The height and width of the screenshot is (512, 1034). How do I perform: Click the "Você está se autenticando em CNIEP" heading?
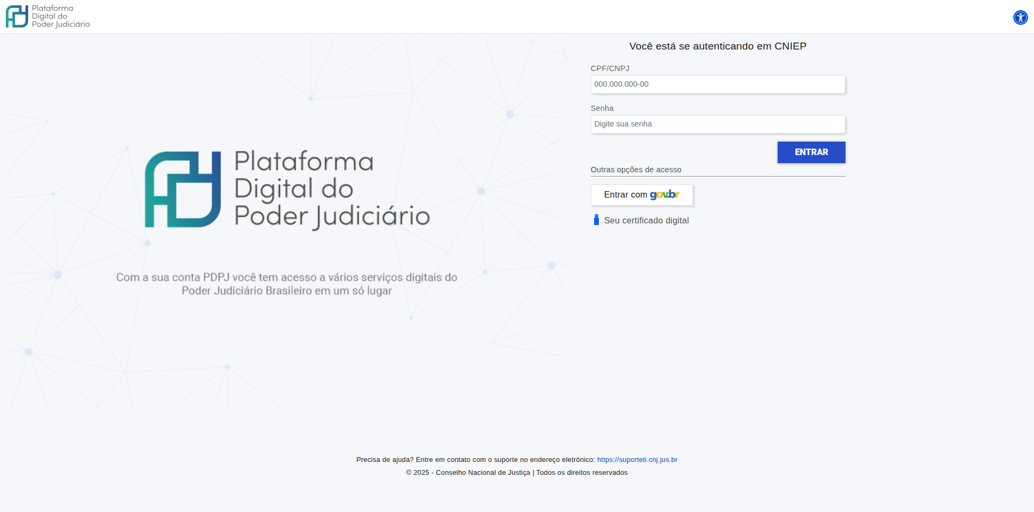click(x=717, y=46)
